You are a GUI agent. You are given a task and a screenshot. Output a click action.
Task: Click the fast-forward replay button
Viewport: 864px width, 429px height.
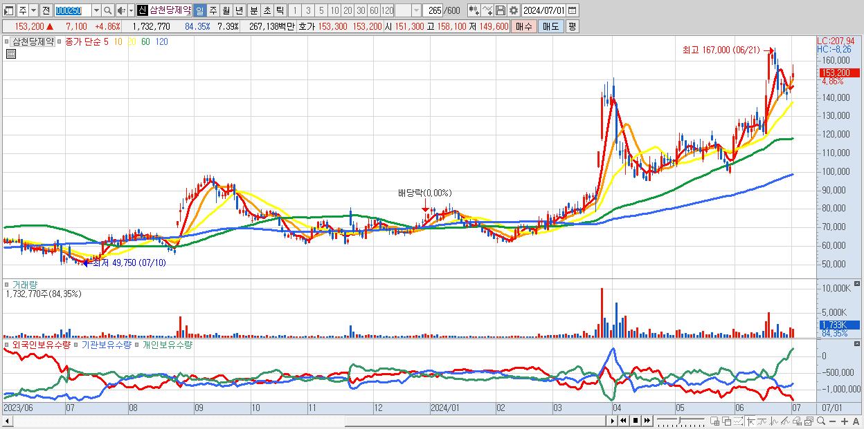[647, 421]
